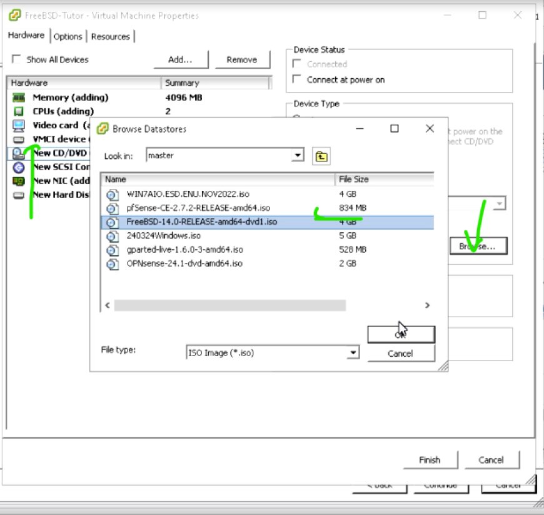This screenshot has width=544, height=515.
Task: Open the dropdown above the Browse button
Action: (499, 203)
